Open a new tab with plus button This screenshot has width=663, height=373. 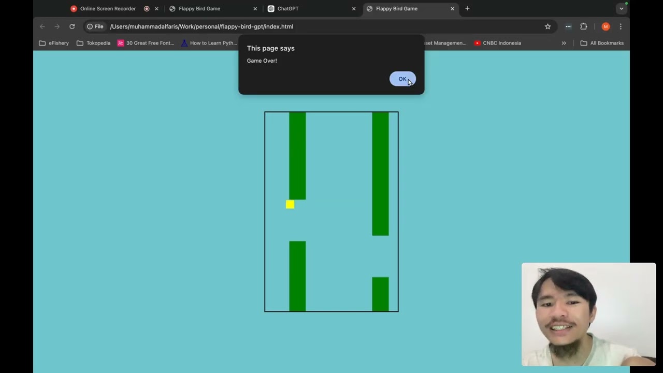pyautogui.click(x=467, y=8)
